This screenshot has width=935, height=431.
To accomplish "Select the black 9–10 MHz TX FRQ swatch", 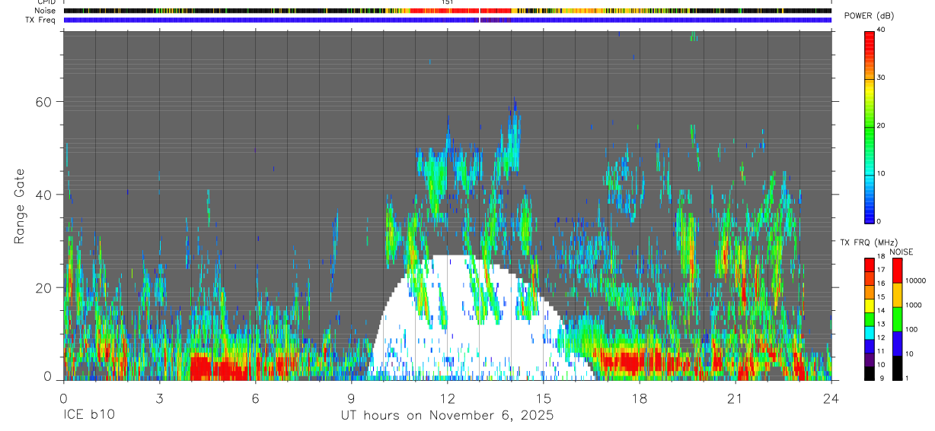I will tap(870, 373).
